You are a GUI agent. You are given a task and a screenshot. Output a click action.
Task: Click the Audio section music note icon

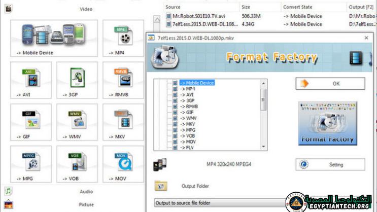(x=9, y=191)
